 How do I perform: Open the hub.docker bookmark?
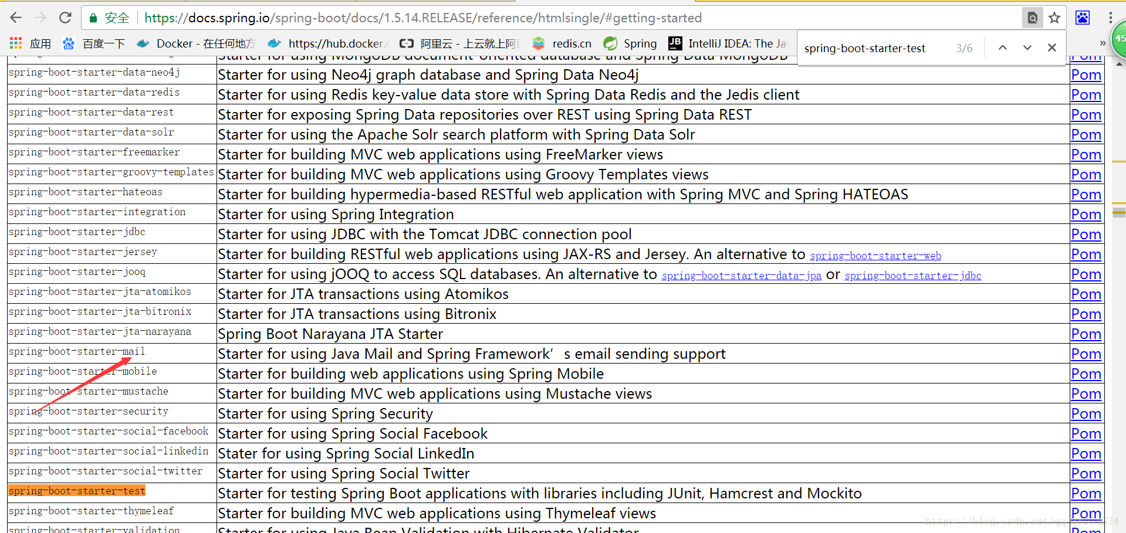(327, 43)
